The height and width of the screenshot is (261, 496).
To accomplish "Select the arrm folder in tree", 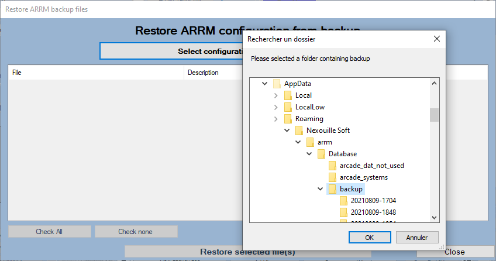I will point(324,142).
